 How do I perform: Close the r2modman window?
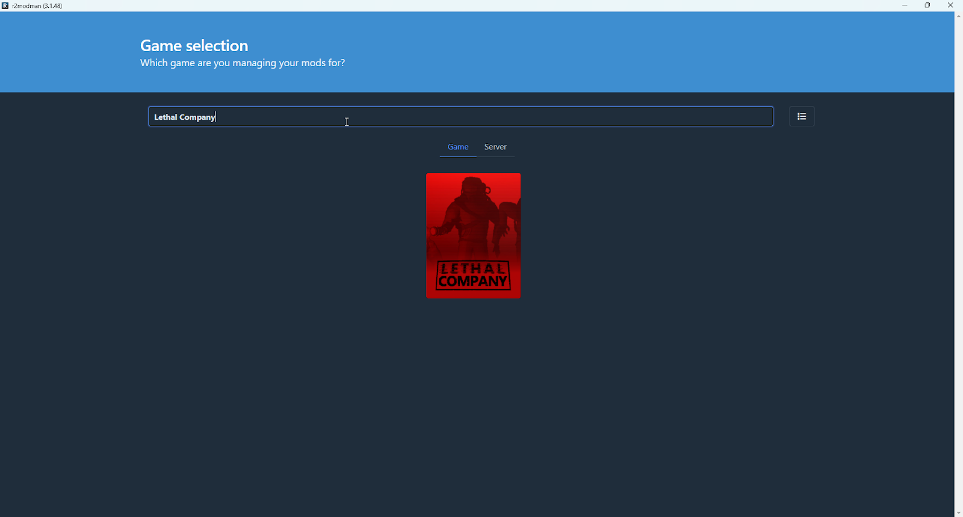(x=951, y=5)
